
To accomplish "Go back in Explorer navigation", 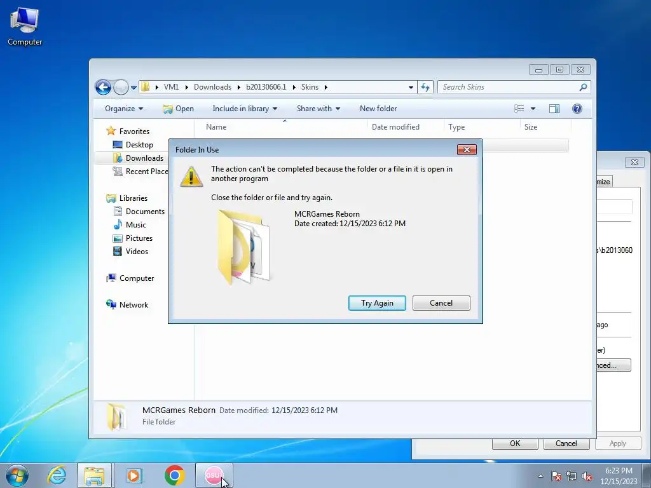I will pos(103,87).
